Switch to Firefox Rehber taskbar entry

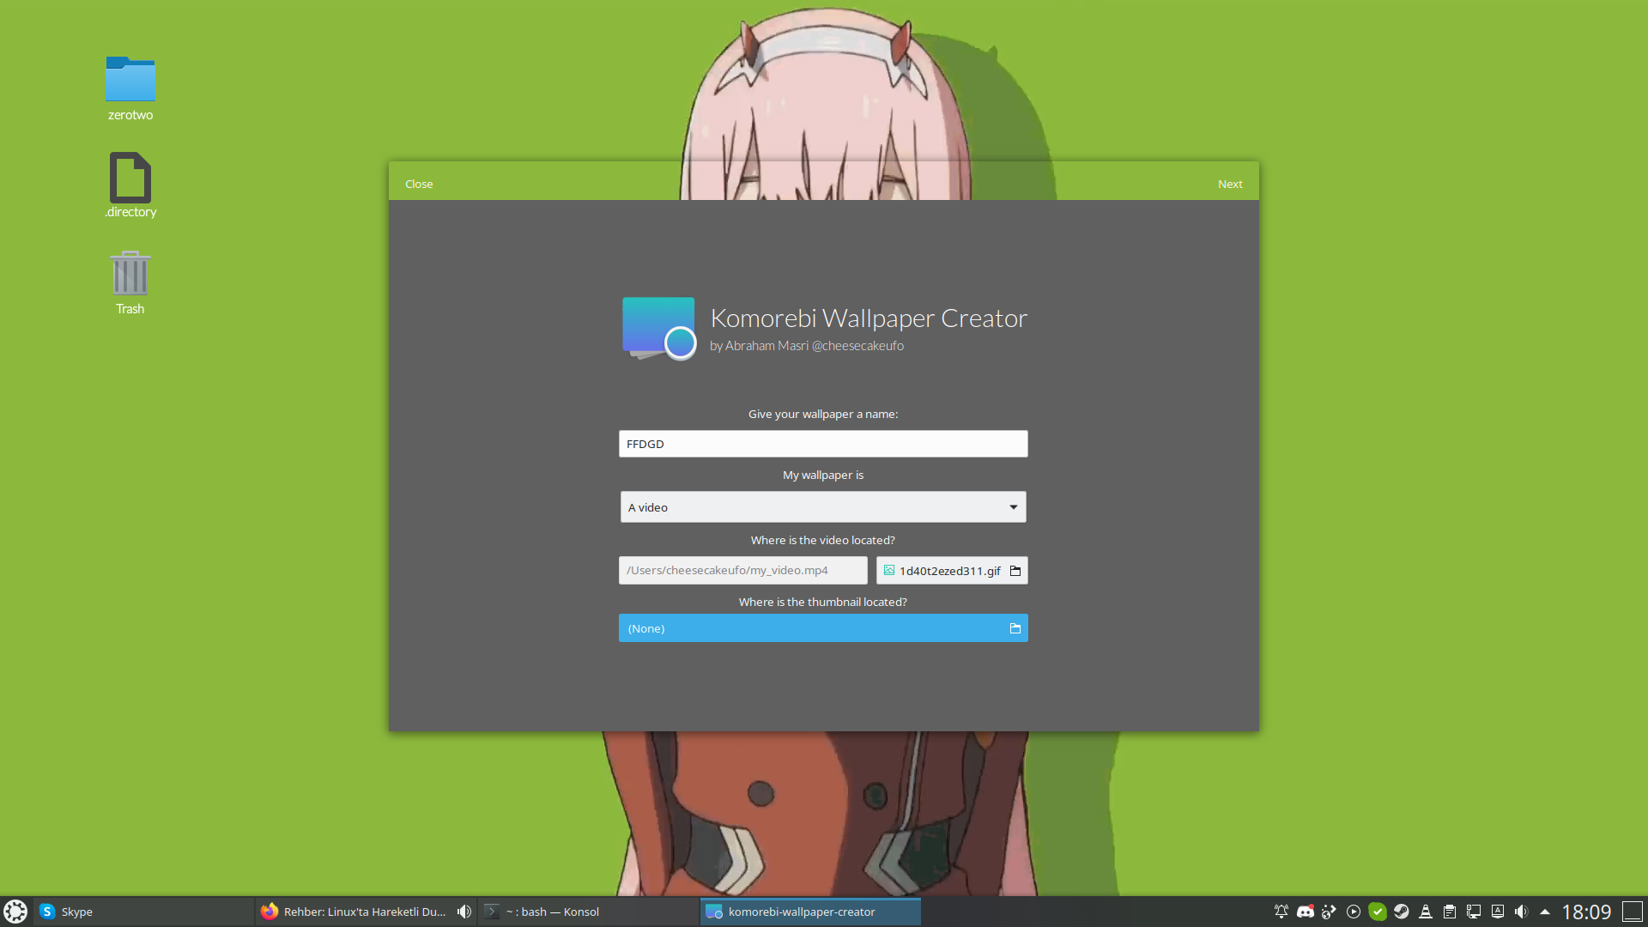coord(356,912)
